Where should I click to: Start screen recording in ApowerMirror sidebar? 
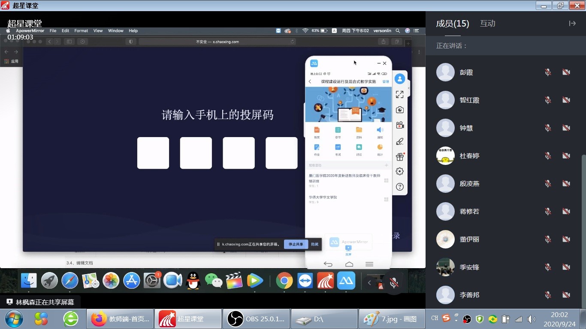click(400, 125)
